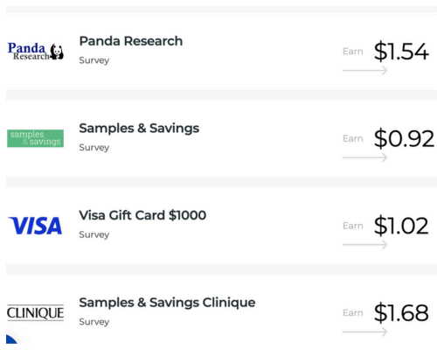Click Survey label under Visa Gift Card
The height and width of the screenshot is (350, 437).
94,234
